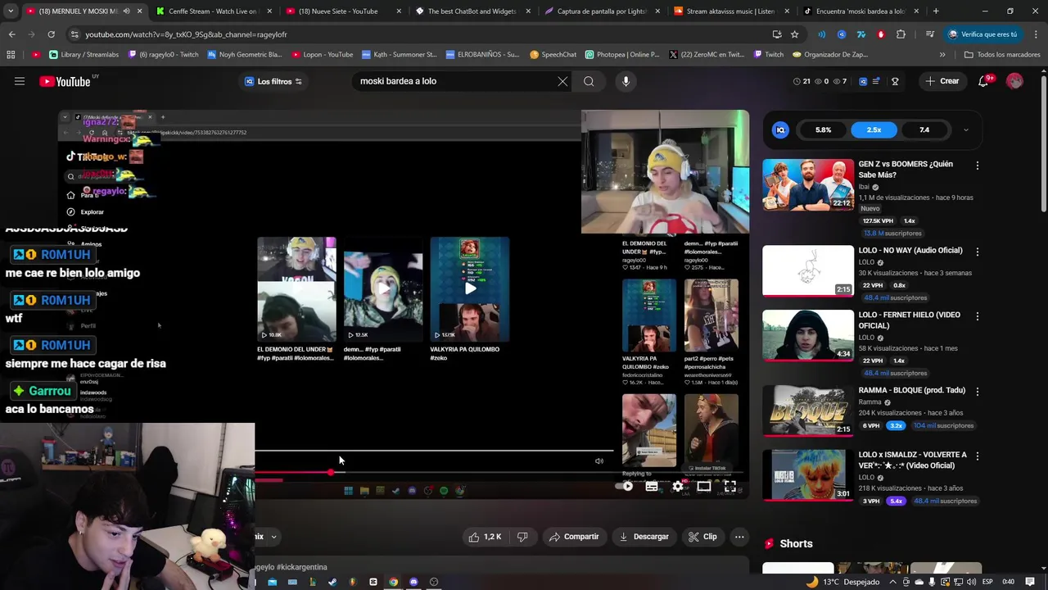Play the VALKYRIA PA QUILOMBO TikTok clip
Image resolution: width=1048 pixels, height=590 pixels.
click(x=470, y=288)
